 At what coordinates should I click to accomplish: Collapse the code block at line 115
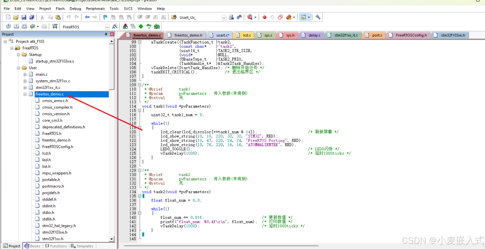(x=139, y=111)
